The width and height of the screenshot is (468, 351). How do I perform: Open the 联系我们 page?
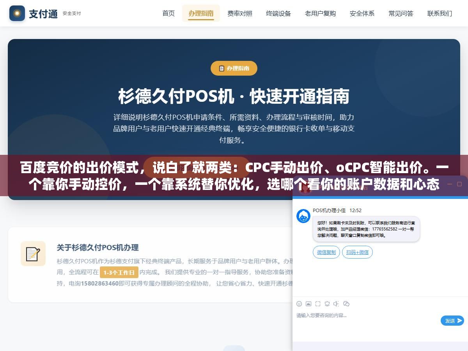(440, 13)
